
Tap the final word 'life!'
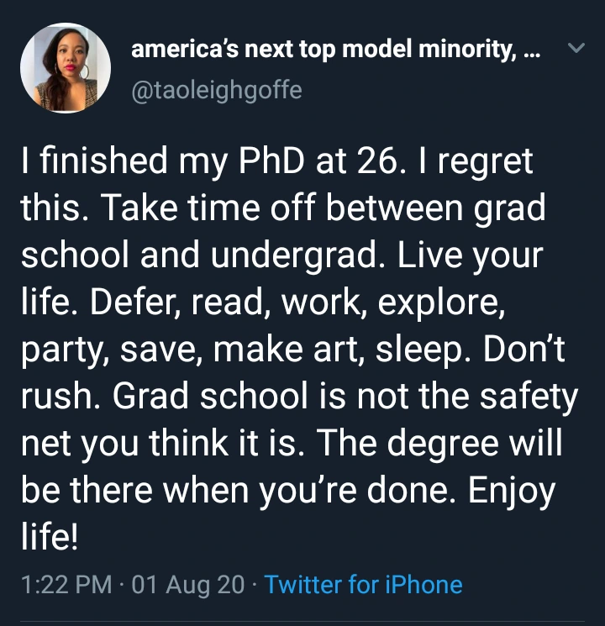pyautogui.click(x=50, y=536)
